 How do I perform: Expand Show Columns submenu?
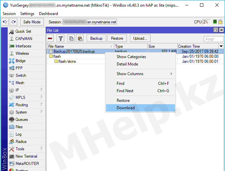[140, 74]
